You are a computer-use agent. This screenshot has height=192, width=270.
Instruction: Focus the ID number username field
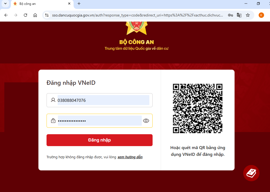(x=100, y=100)
